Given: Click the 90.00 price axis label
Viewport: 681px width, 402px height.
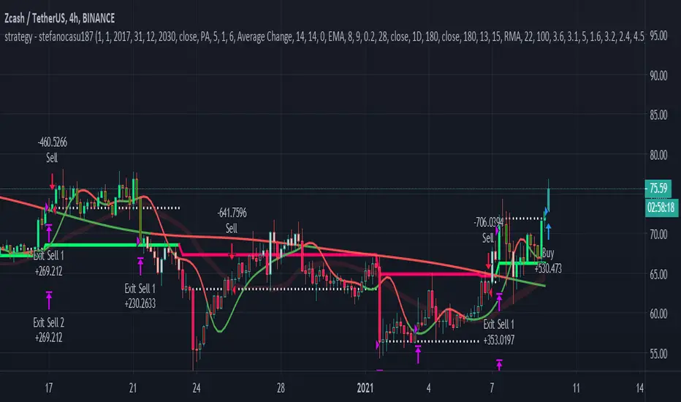Looking at the screenshot, I should [x=658, y=75].
